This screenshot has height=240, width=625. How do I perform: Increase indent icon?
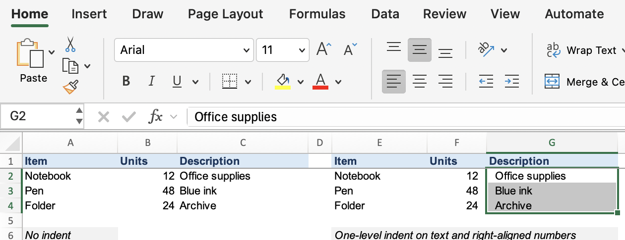(511, 82)
